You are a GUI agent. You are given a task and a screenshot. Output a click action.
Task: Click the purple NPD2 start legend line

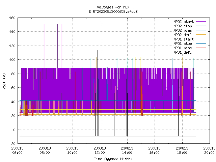[x=201, y=22]
